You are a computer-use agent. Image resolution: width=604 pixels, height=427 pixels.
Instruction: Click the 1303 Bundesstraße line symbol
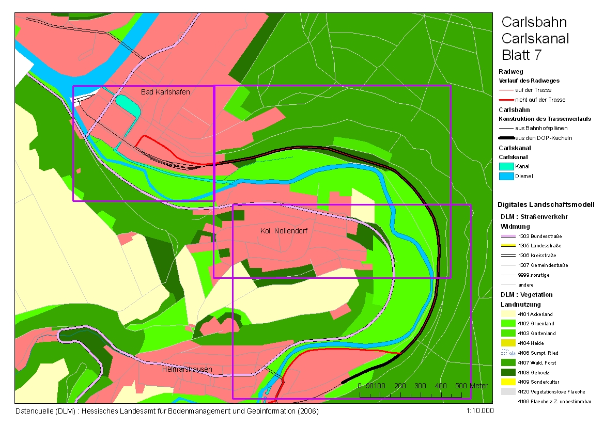[x=508, y=236]
